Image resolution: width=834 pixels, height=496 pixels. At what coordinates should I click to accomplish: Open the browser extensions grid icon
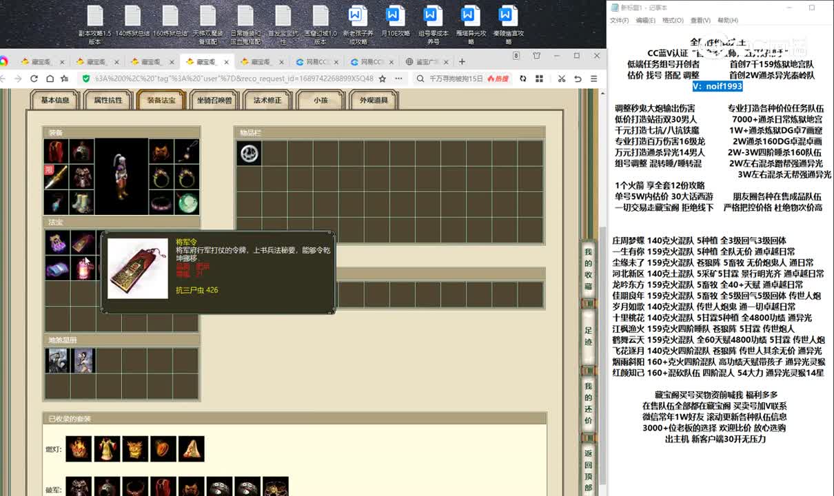[539, 79]
